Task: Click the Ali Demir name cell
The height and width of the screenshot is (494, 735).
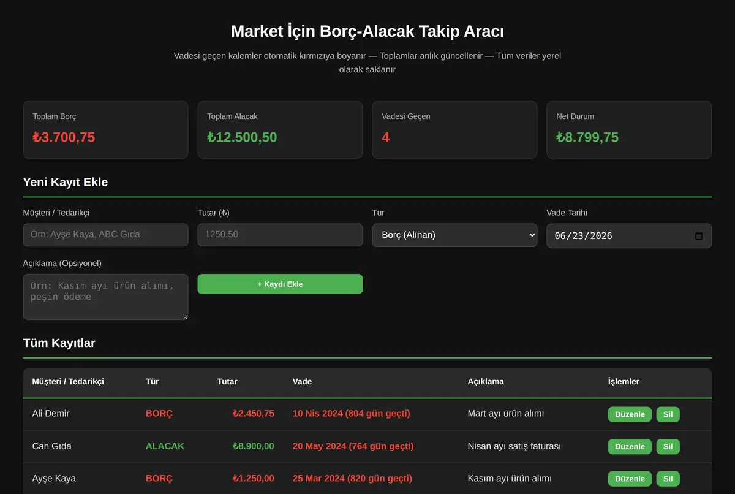Action: click(x=51, y=414)
